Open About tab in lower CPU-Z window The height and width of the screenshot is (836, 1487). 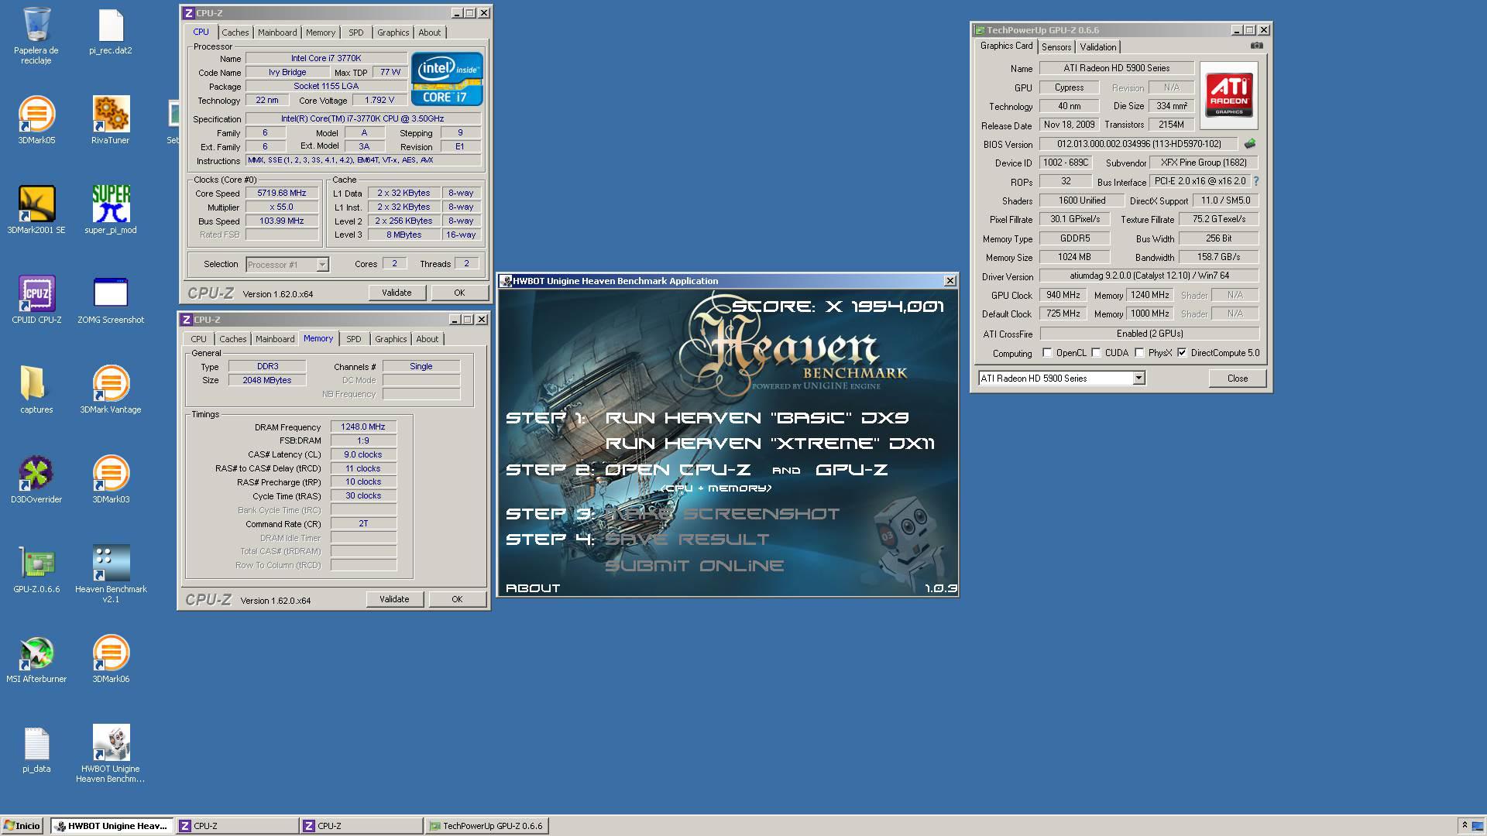point(427,339)
